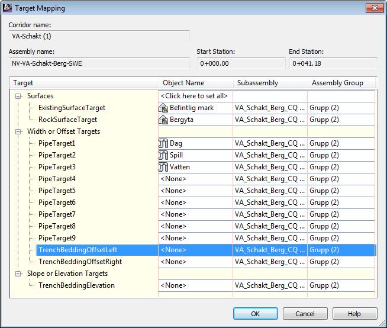The height and width of the screenshot is (328, 387).
Task: Set the <None> object for PipeTarget8
Action: pyautogui.click(x=195, y=226)
